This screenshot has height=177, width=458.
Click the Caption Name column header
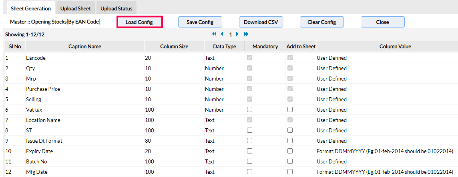(84, 47)
